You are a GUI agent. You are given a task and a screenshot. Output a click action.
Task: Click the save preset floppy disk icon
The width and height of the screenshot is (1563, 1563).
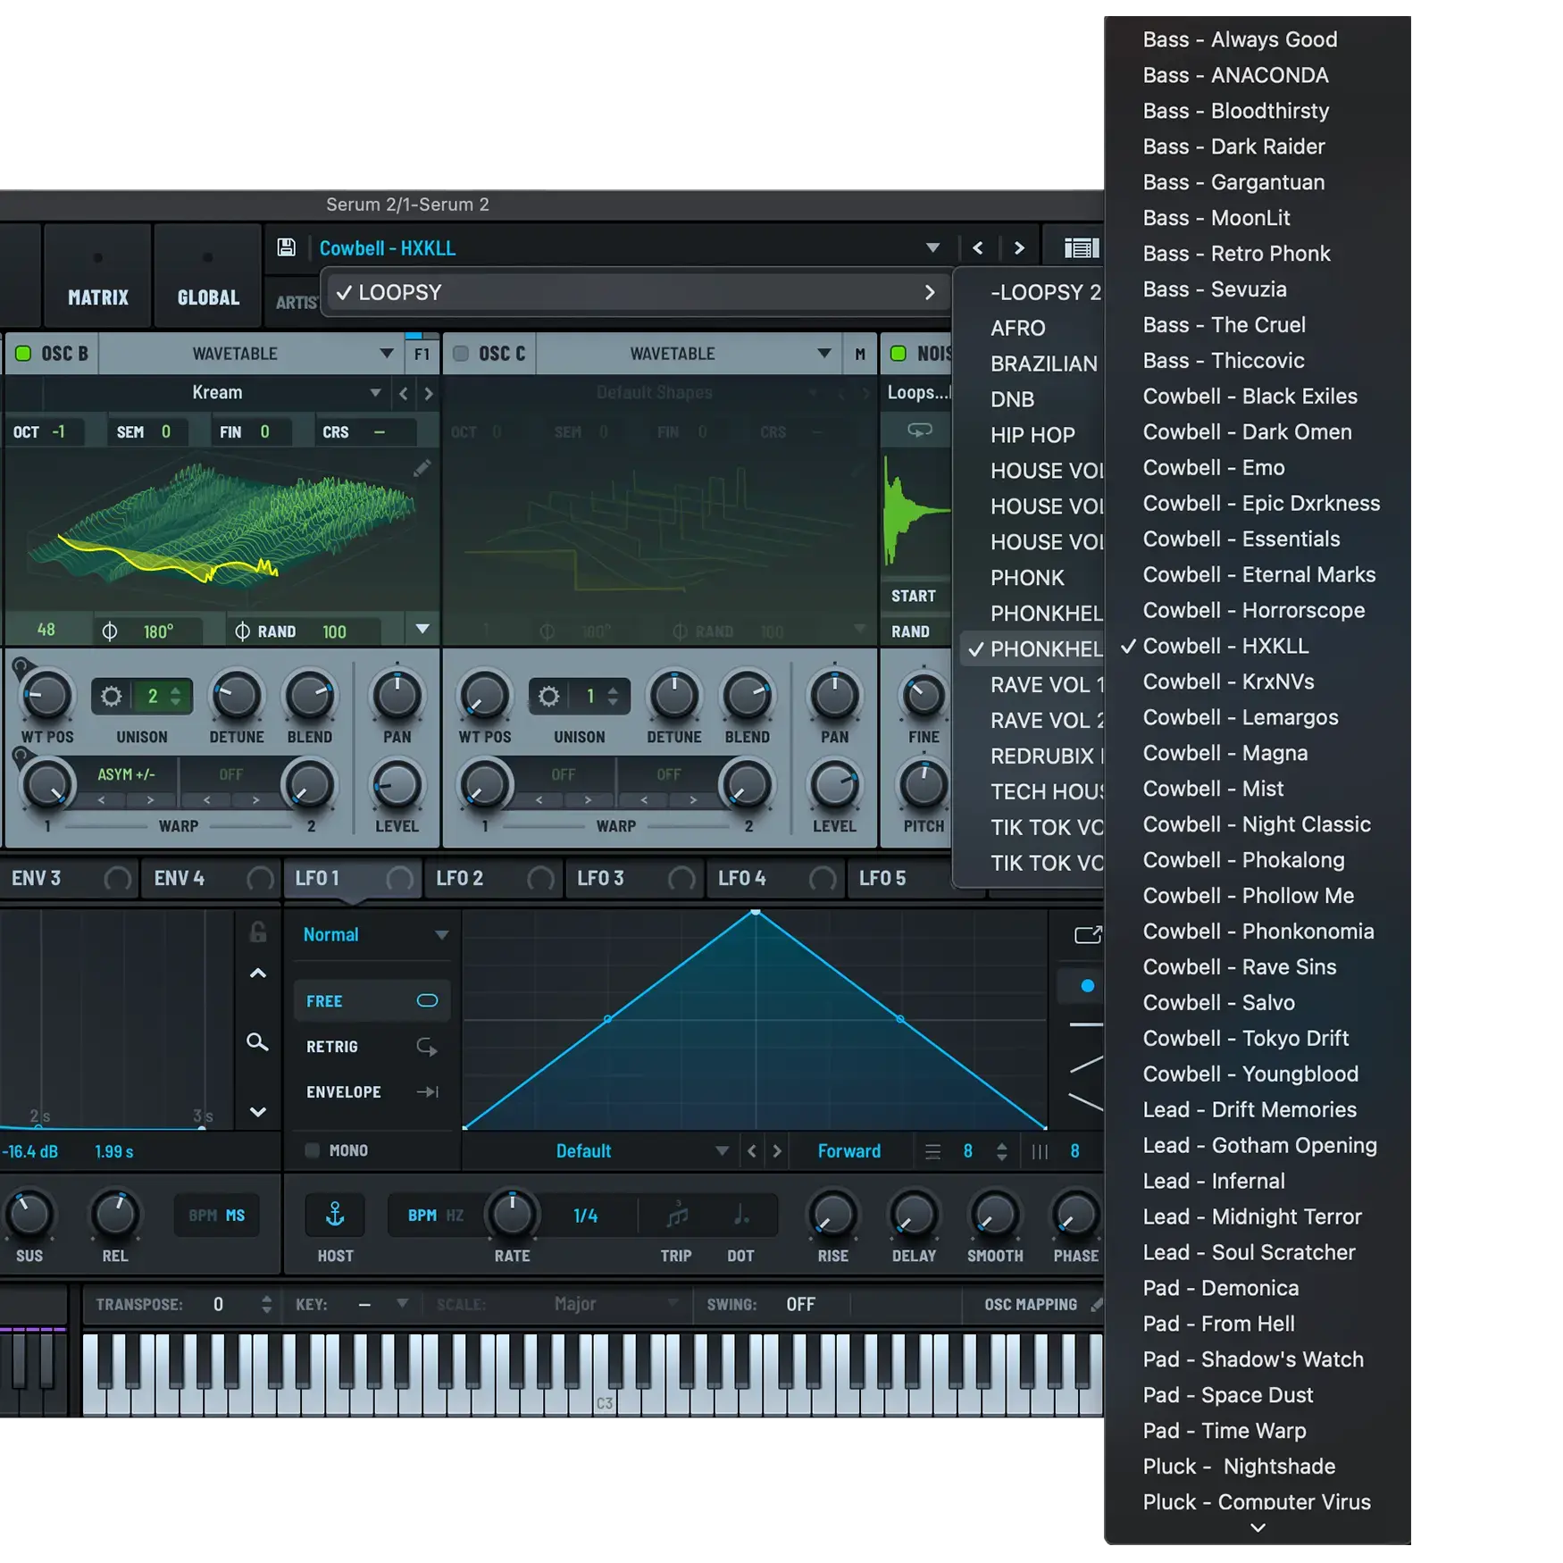coord(286,247)
